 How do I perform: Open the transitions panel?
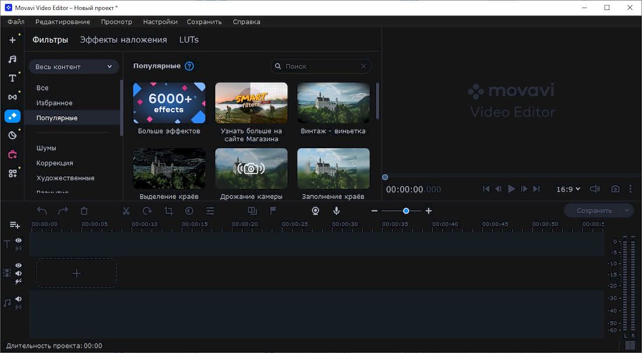click(x=12, y=96)
